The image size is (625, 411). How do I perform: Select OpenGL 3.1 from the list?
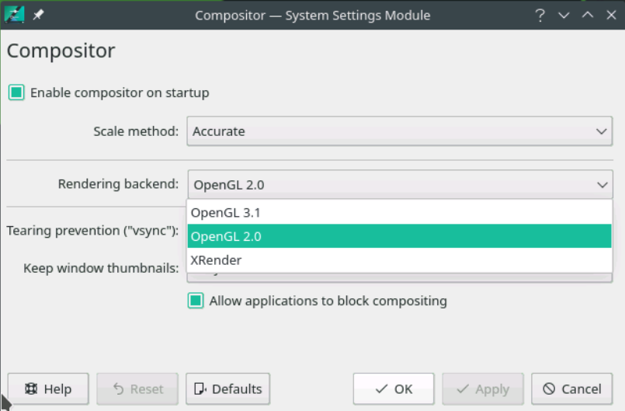point(399,213)
